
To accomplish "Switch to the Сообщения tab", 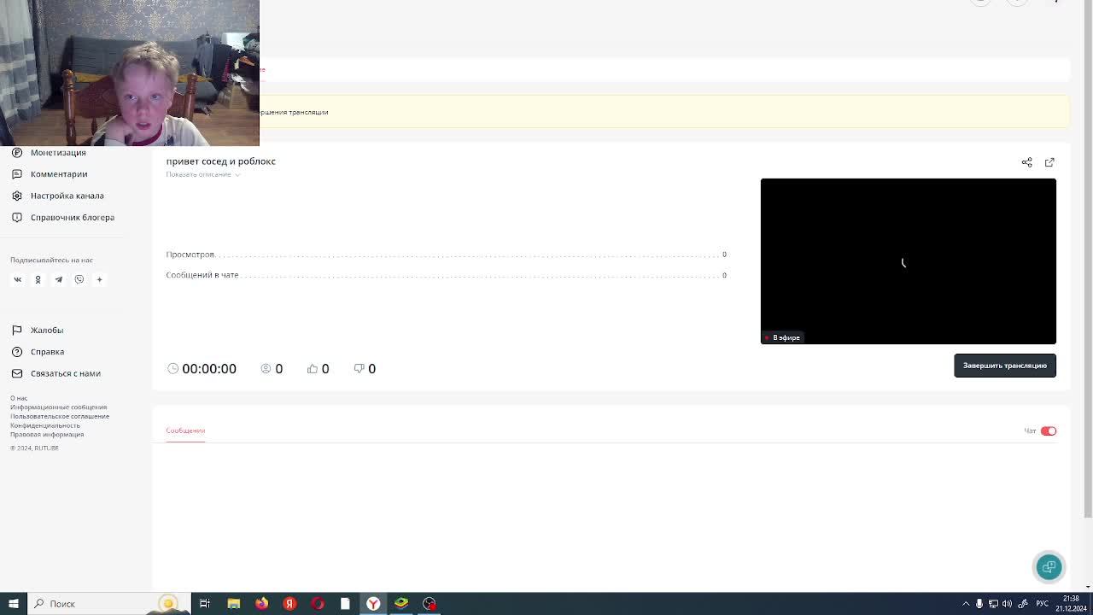I will pyautogui.click(x=185, y=430).
